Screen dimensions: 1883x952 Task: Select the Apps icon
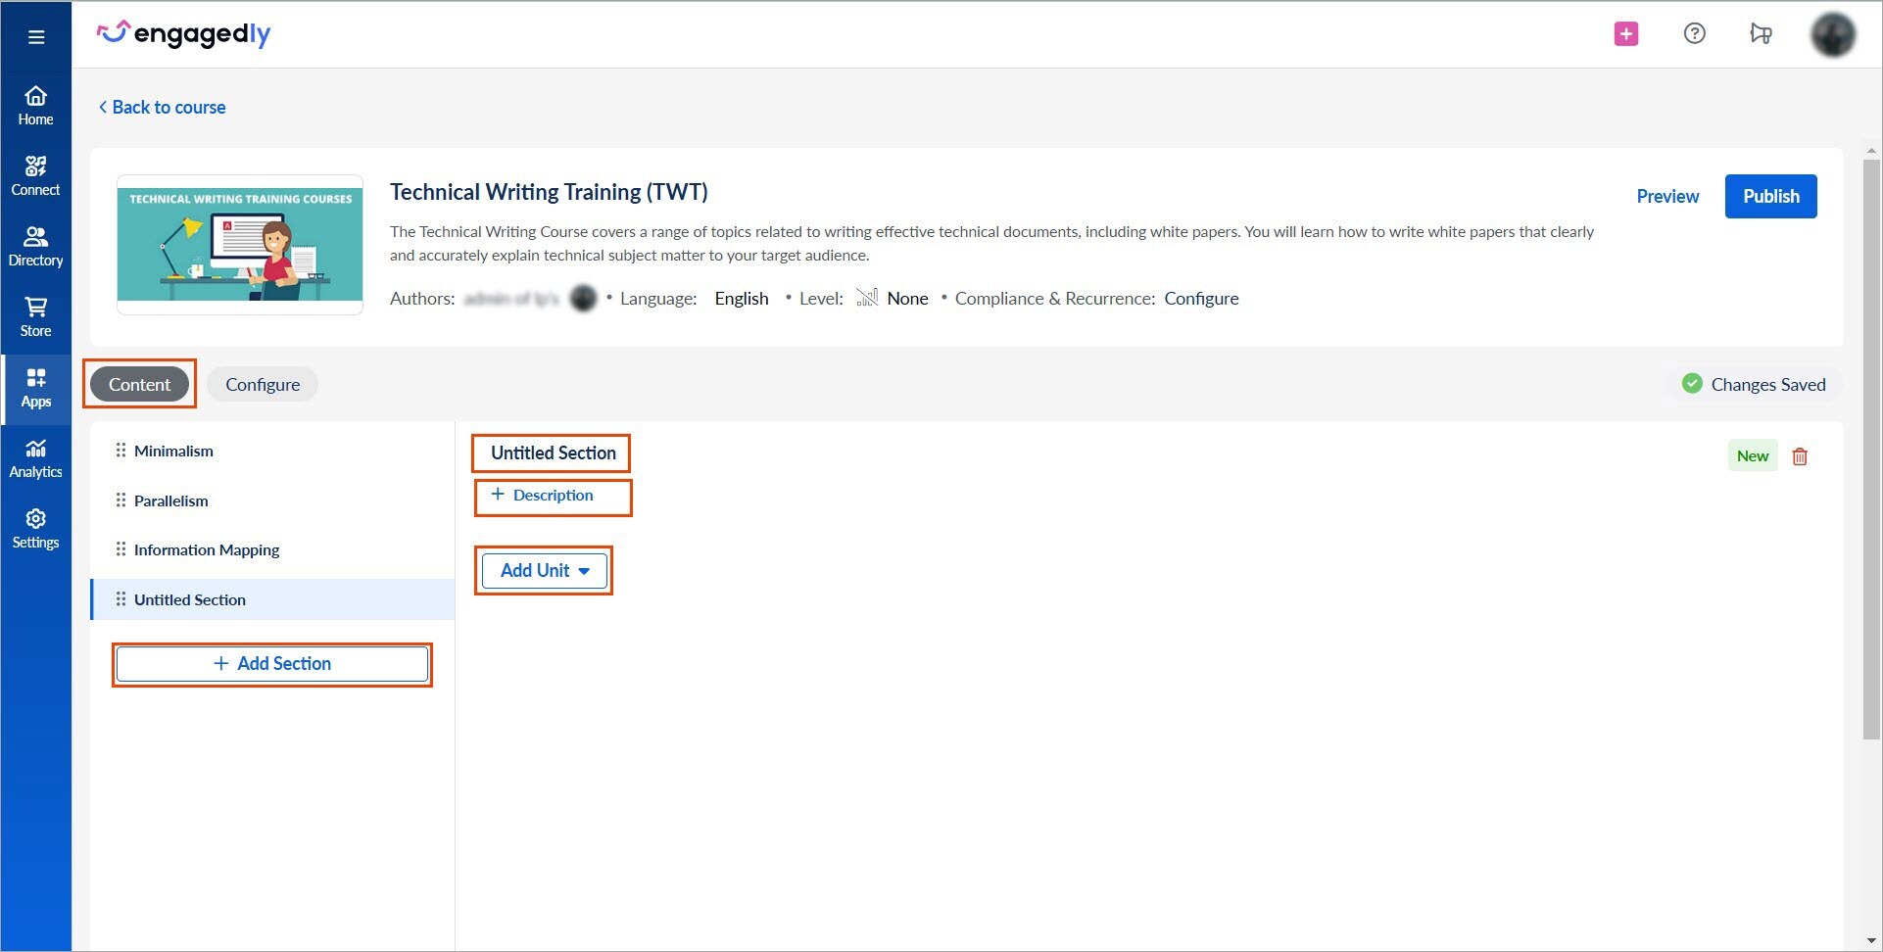35,386
